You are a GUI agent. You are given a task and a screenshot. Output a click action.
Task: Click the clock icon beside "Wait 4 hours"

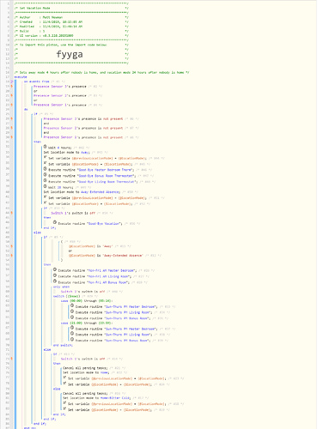pos(46,147)
